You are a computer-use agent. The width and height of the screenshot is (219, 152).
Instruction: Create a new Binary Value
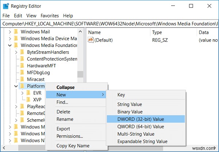pyautogui.click(x=146, y=112)
